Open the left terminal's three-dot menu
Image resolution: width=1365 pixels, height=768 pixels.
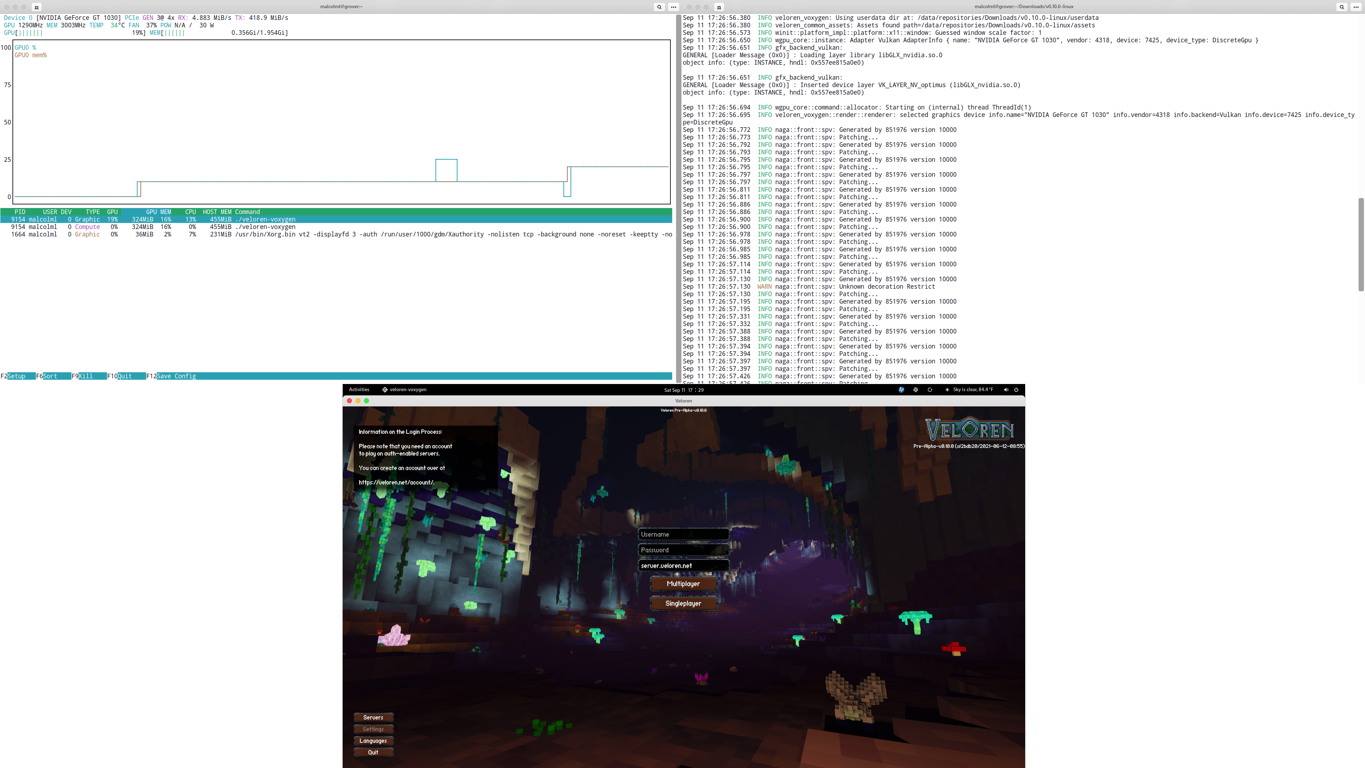[674, 7]
